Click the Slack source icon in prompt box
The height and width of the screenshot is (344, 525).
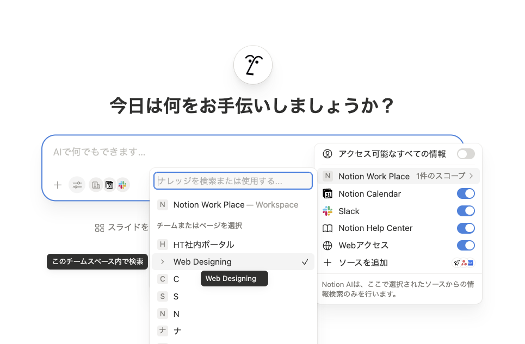click(122, 185)
